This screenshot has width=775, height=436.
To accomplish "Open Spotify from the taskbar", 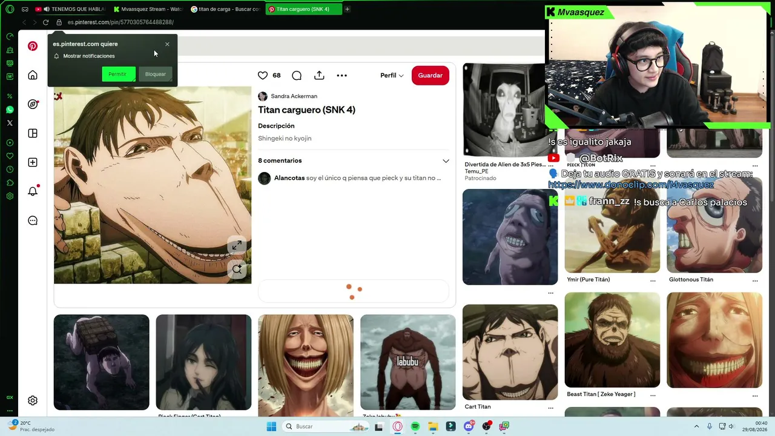I will (415, 426).
